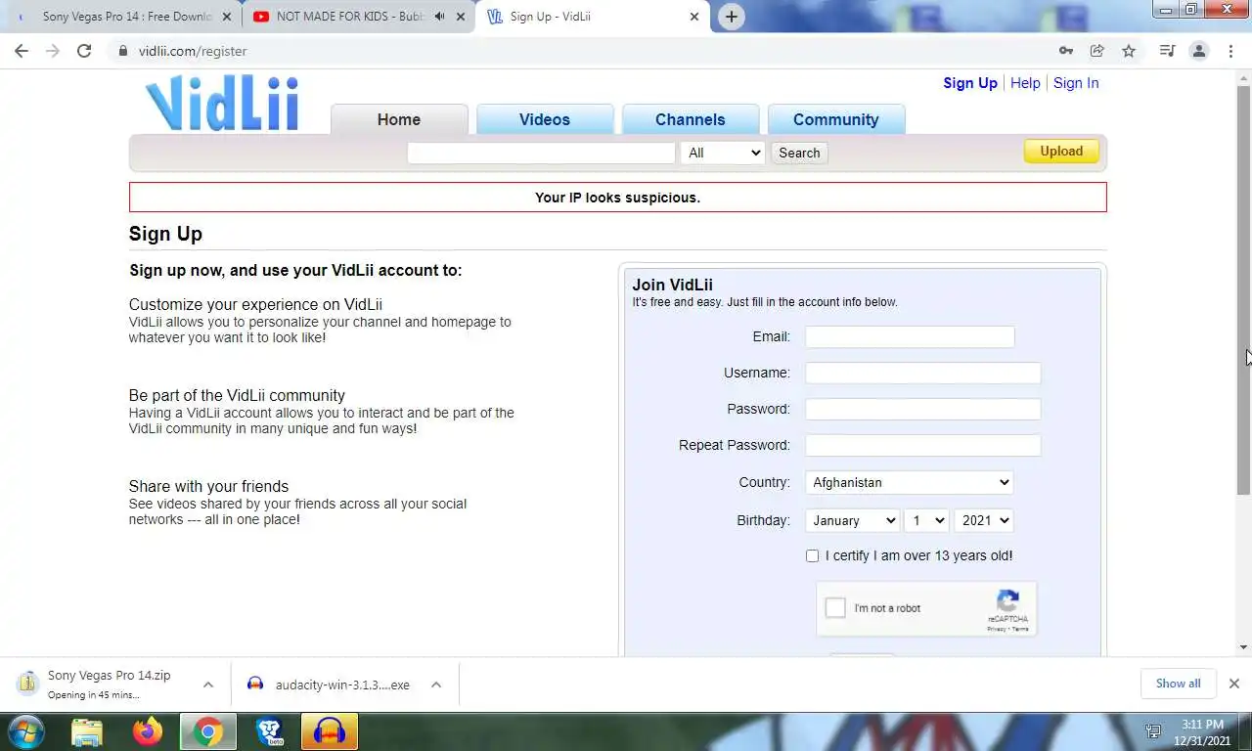The image size is (1252, 751).
Task: Click into the Username field
Action: pyautogui.click(x=922, y=373)
